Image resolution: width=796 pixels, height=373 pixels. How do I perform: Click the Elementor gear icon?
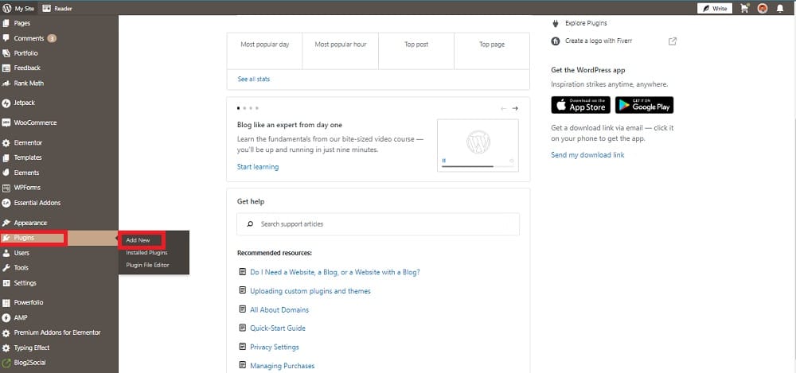point(6,143)
